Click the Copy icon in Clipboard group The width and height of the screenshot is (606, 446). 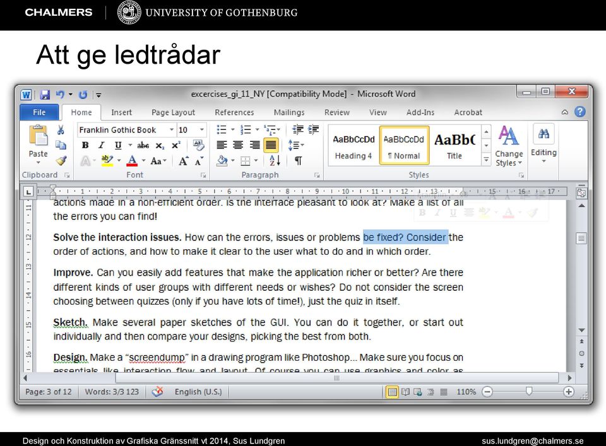(x=61, y=145)
